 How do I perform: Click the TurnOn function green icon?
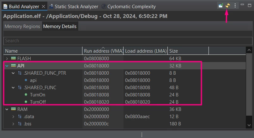pos(26,95)
